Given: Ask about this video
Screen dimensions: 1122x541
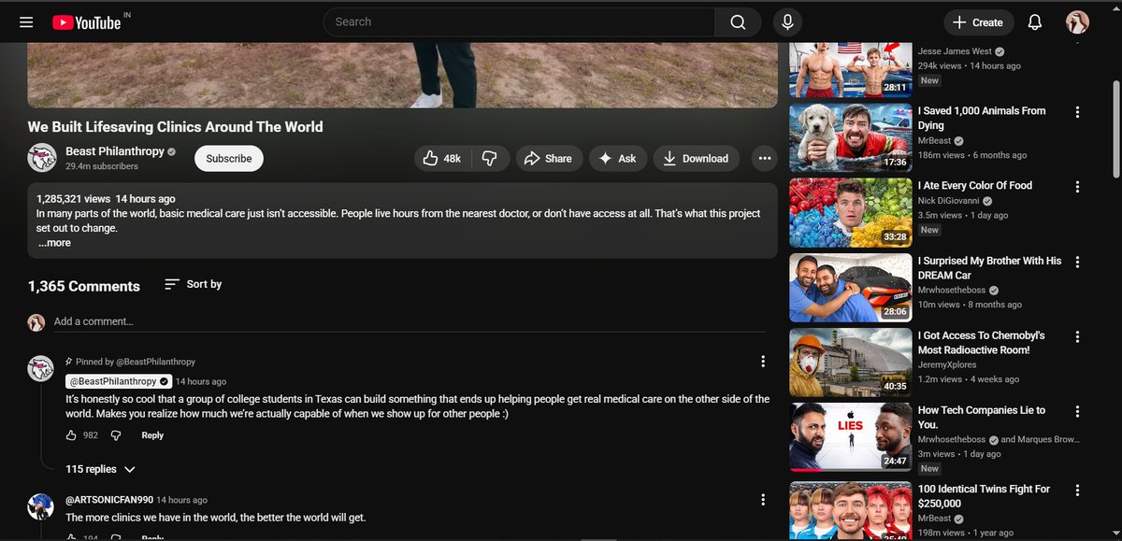Looking at the screenshot, I should [x=618, y=159].
